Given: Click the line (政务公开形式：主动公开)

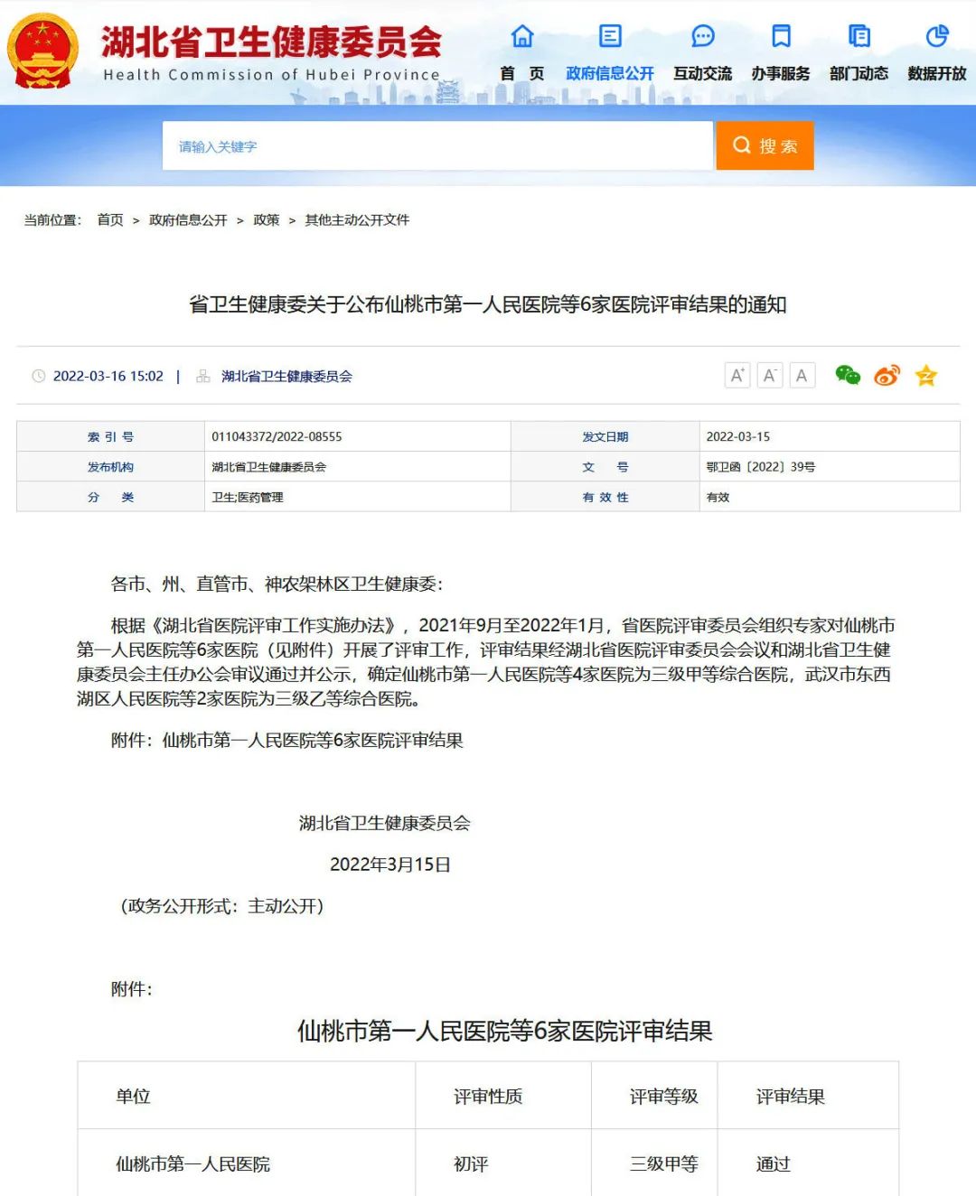Looking at the screenshot, I should (x=222, y=906).
